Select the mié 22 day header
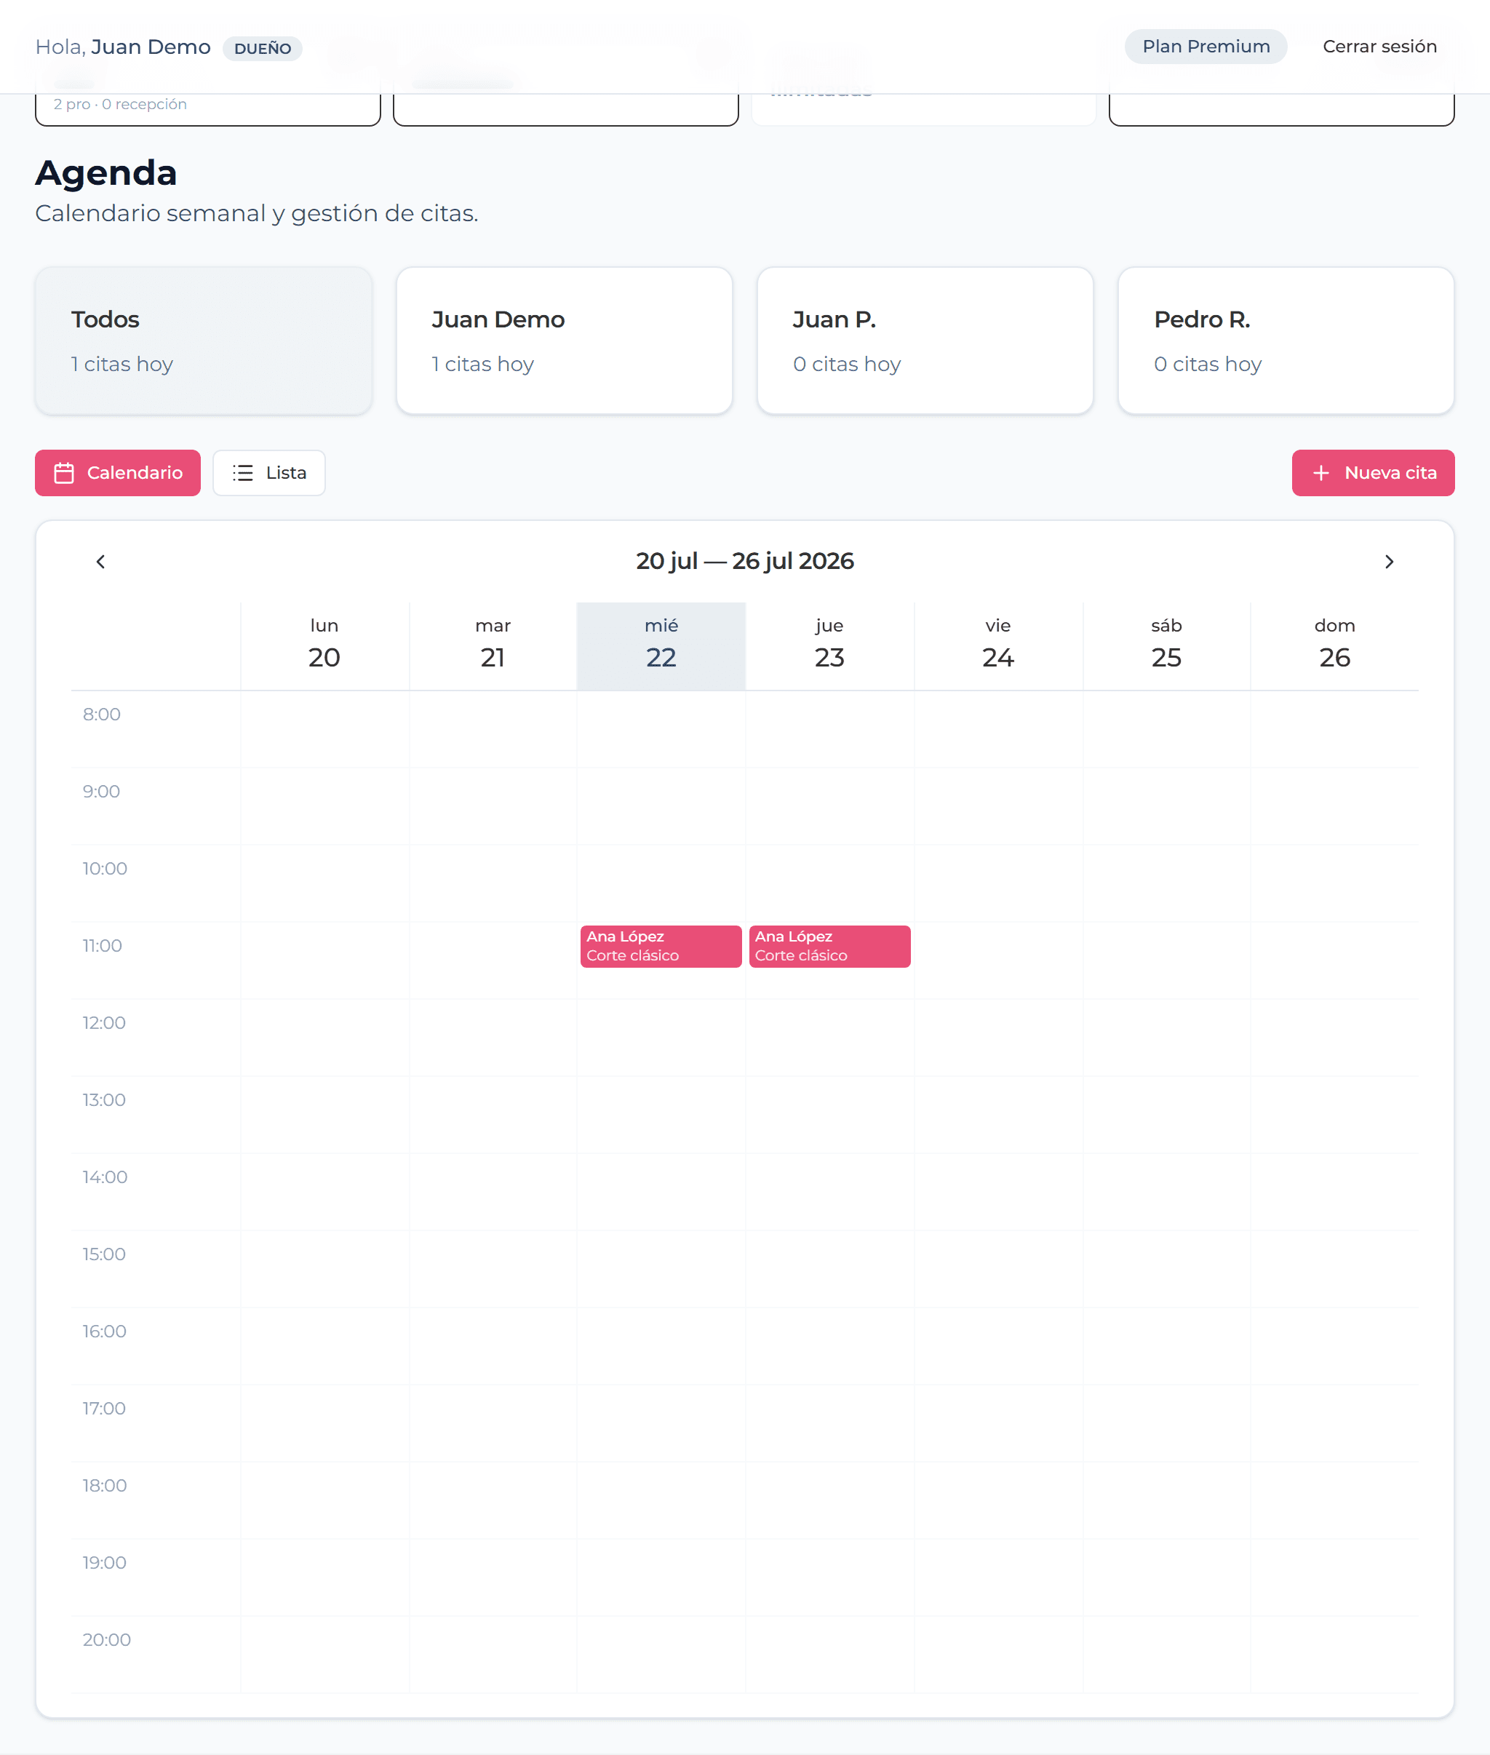 click(661, 646)
